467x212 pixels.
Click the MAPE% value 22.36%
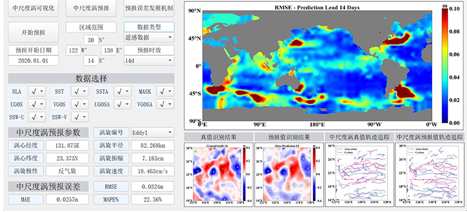point(153,199)
